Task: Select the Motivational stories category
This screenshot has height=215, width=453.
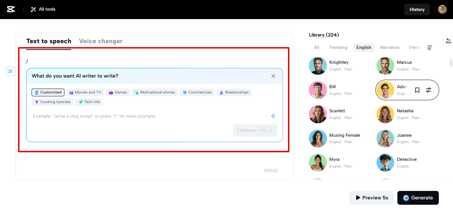Action: pyautogui.click(x=155, y=92)
